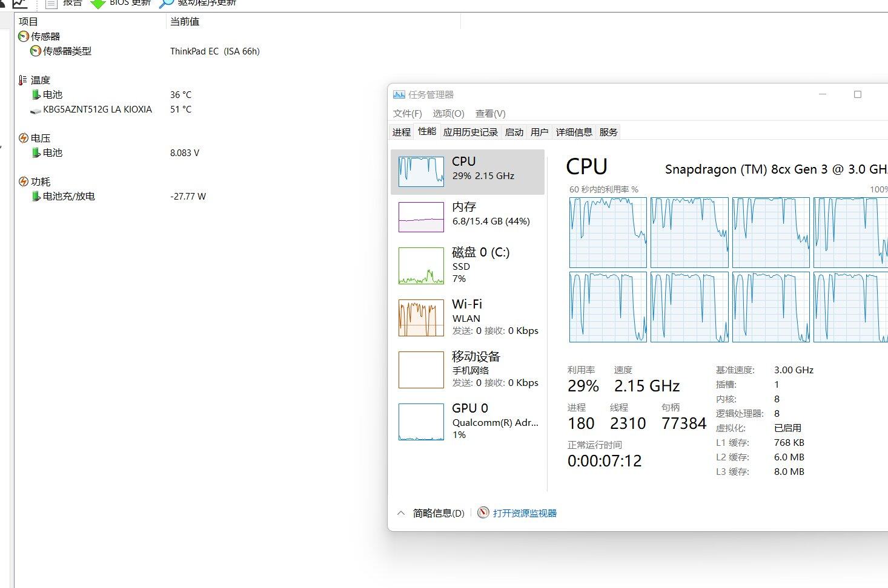Click the 已启用 virtualization value

pyautogui.click(x=787, y=428)
